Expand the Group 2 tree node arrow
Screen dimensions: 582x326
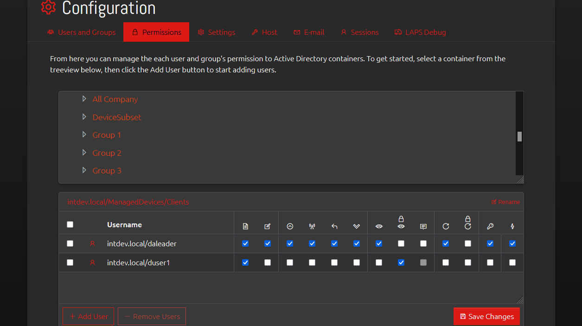84,153
